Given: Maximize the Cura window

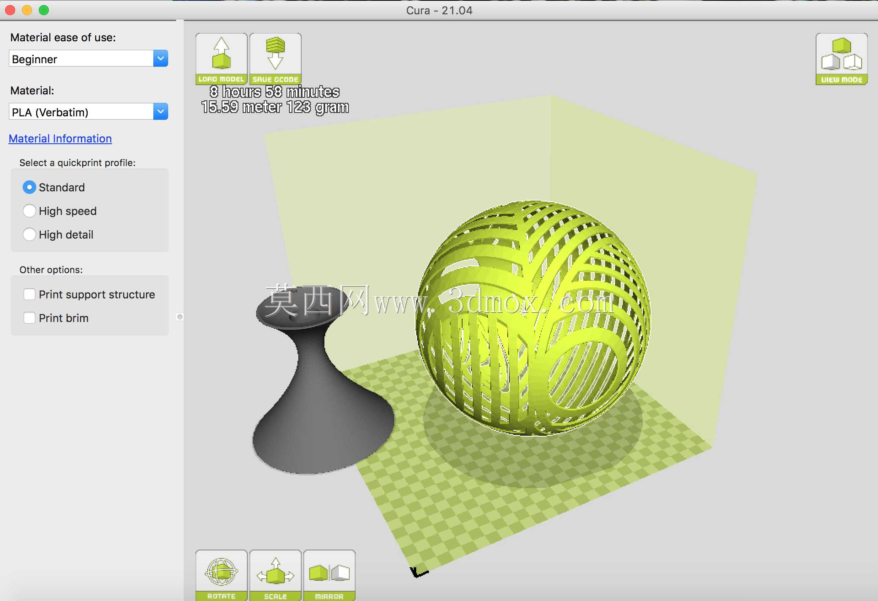Looking at the screenshot, I should point(44,10).
